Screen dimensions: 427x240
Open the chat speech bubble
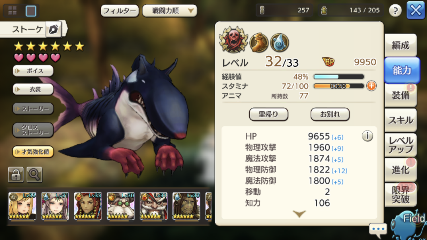378,230
